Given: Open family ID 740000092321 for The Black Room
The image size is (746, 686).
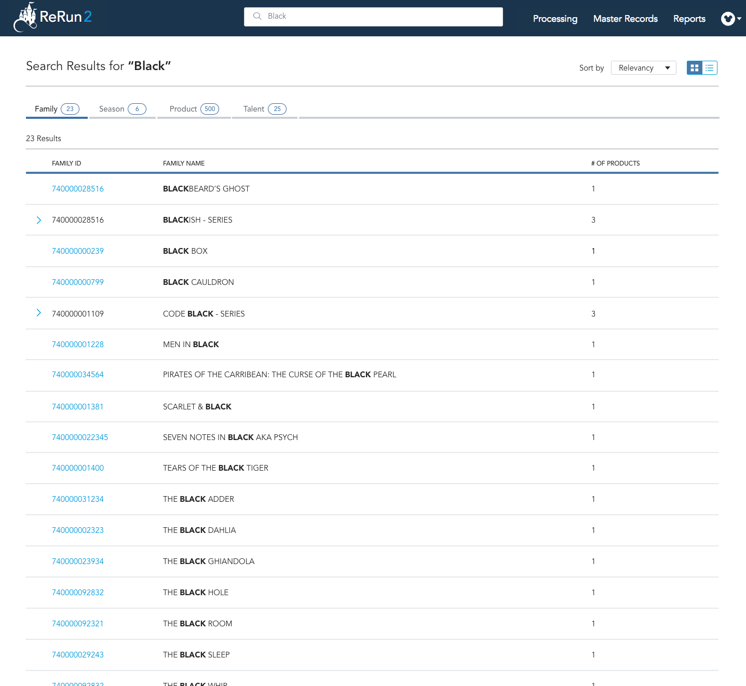Looking at the screenshot, I should (78, 624).
